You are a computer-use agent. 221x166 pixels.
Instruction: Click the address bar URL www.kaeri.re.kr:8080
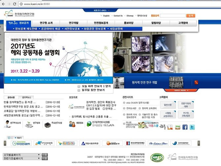point(37,4)
